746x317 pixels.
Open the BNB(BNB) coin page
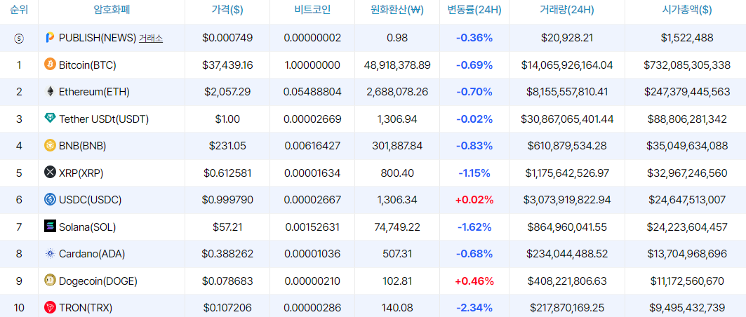pyautogui.click(x=82, y=146)
